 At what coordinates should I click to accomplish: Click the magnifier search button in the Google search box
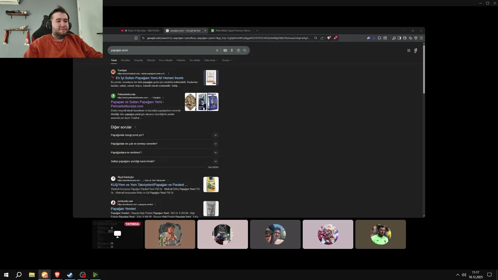click(245, 50)
